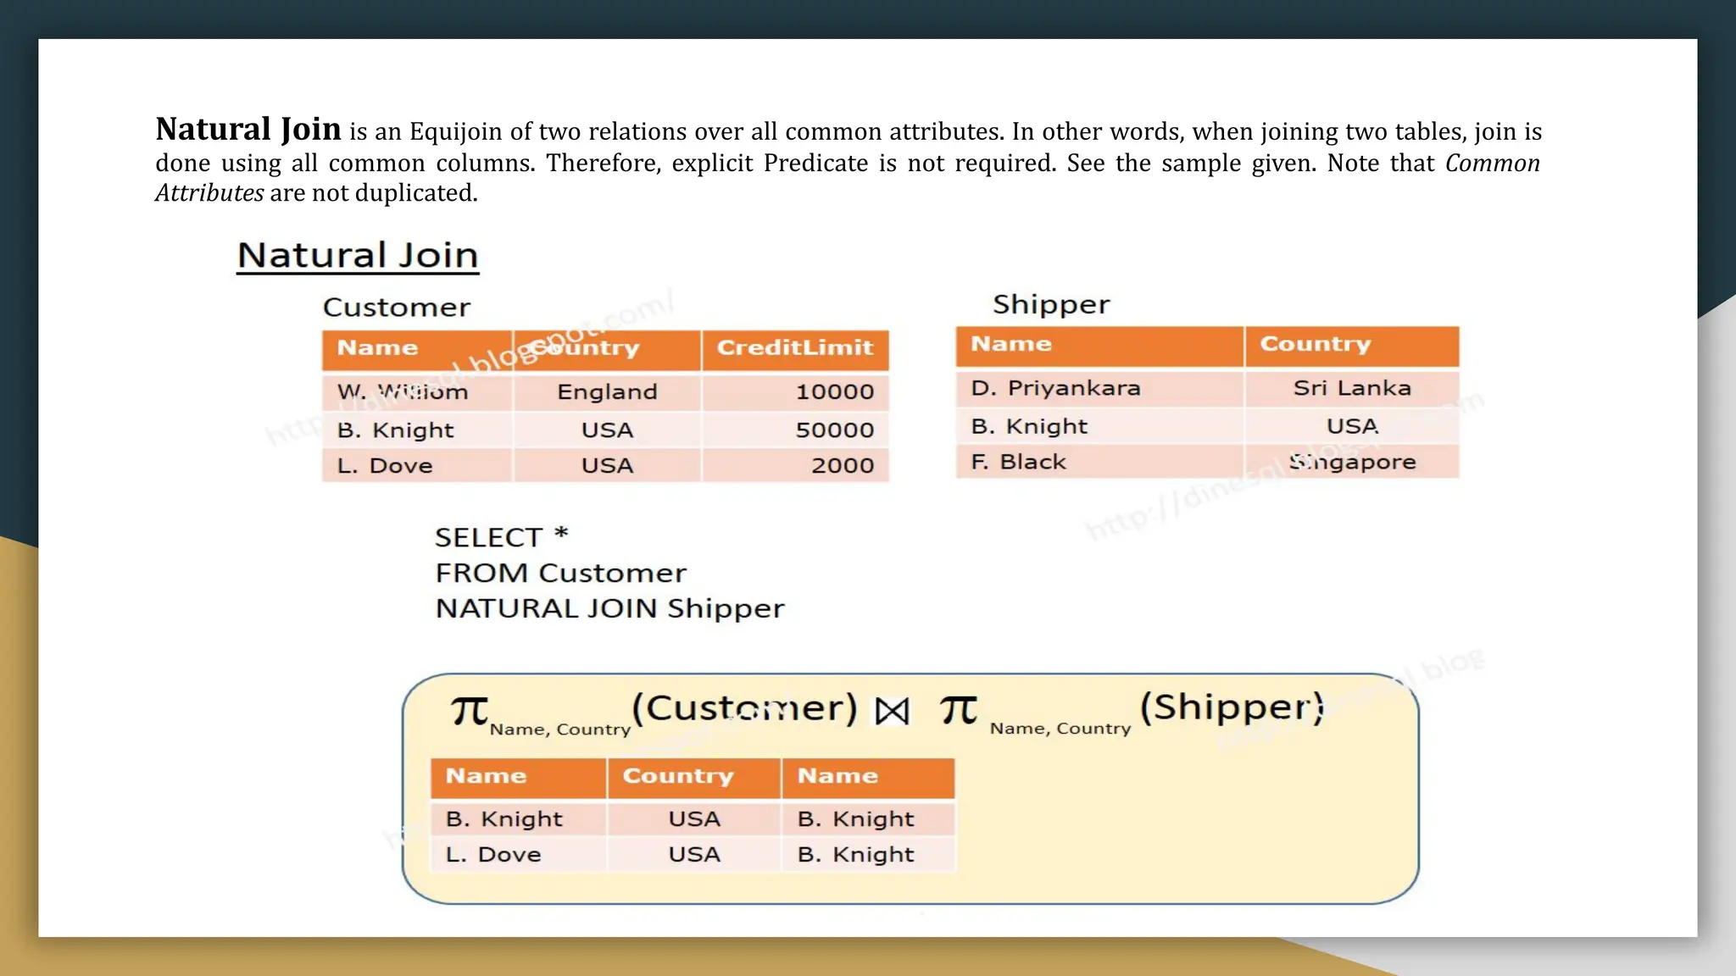Click "USA" in the Shipper table

[1352, 426]
